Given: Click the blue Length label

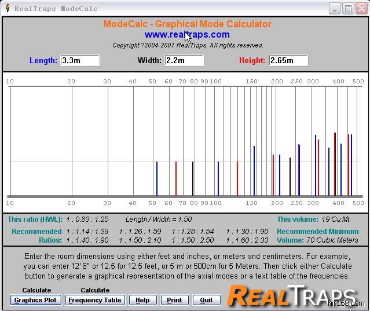Looking at the screenshot, I should (43, 60).
